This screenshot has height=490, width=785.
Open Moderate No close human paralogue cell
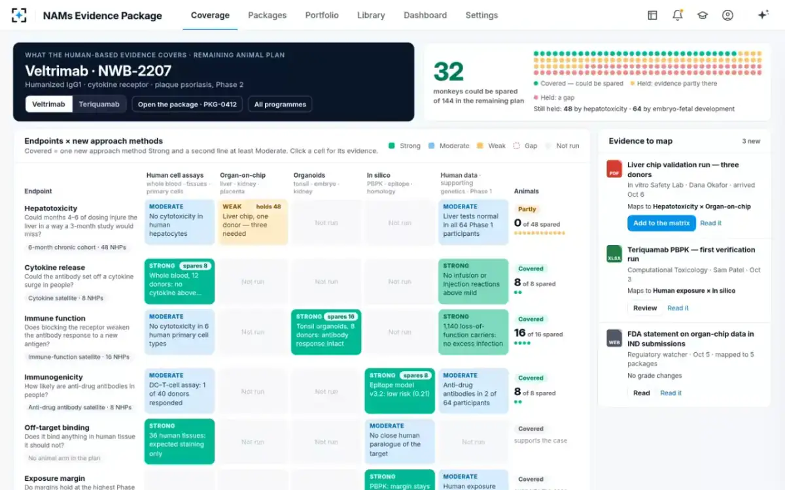[400, 442]
